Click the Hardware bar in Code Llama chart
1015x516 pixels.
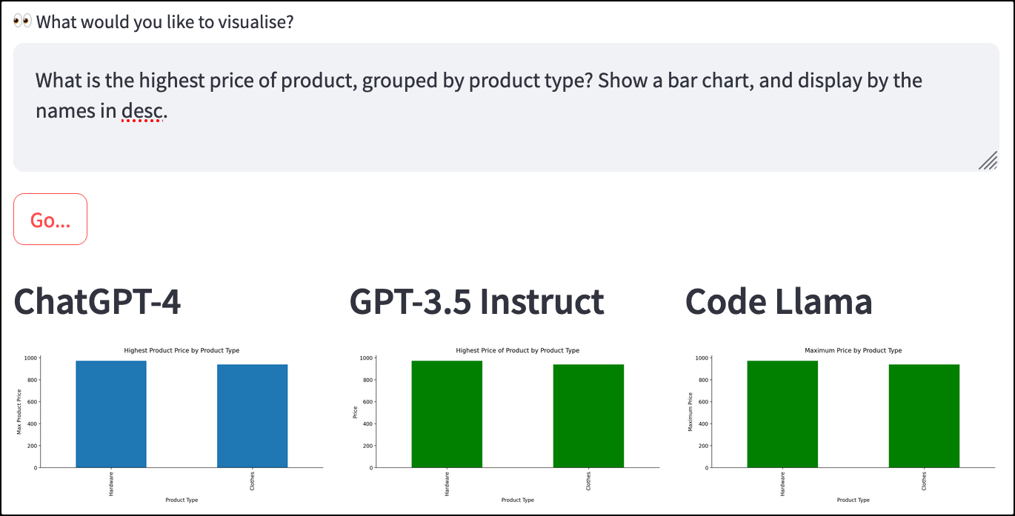782,414
